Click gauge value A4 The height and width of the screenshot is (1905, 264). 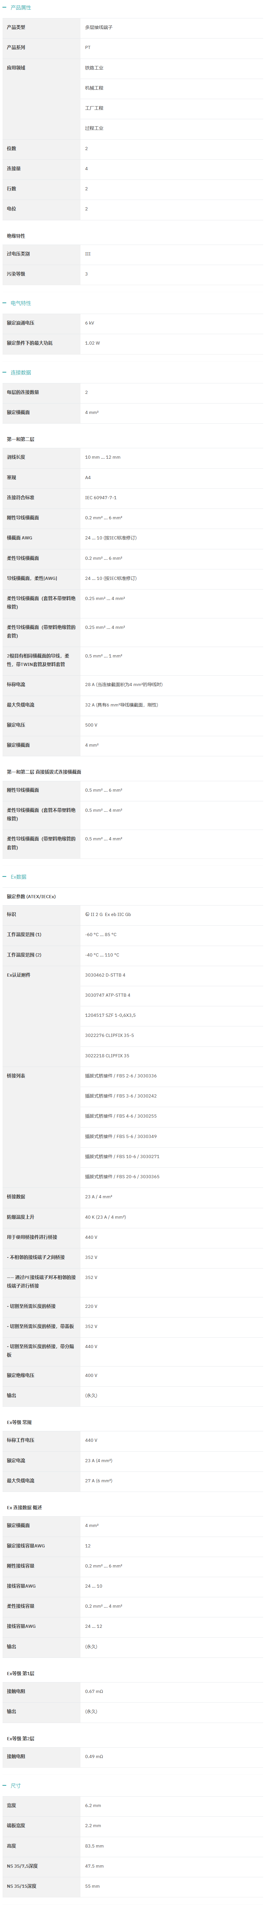tap(88, 477)
